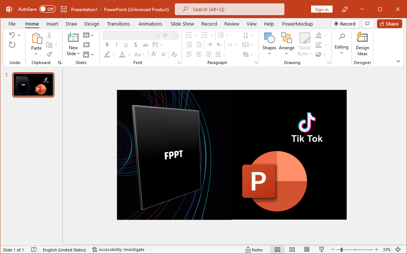The width and height of the screenshot is (407, 254).
Task: Open the spell check status icon
Action: 34,250
